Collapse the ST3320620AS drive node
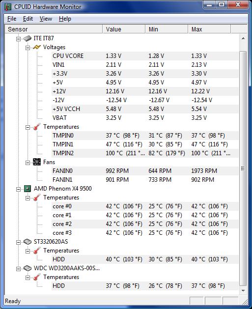The image size is (252, 309). [x=18, y=242]
